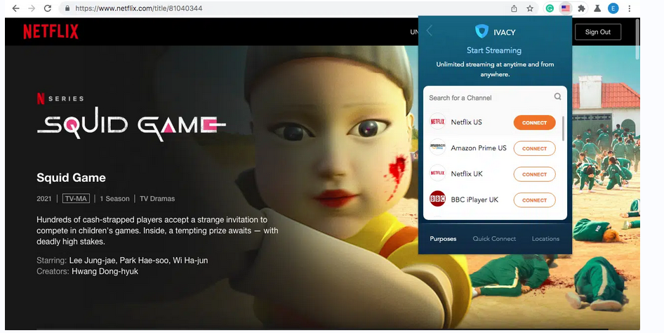Click the channel list scrollbar

[x=563, y=129]
